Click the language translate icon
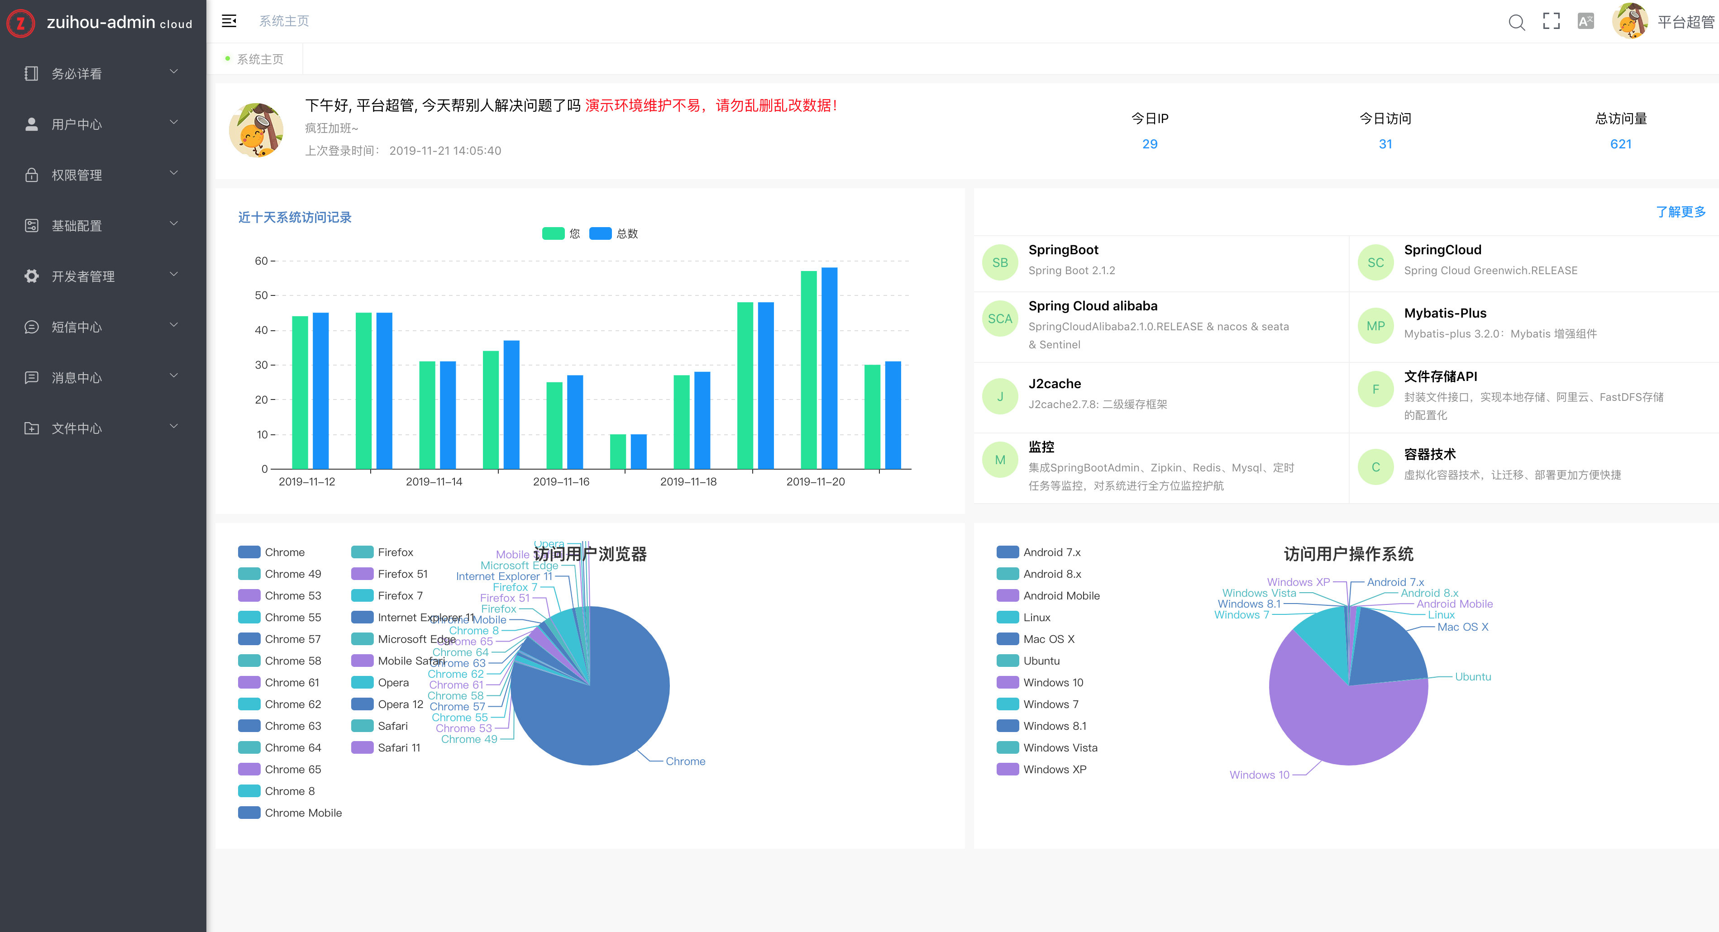The width and height of the screenshot is (1719, 932). click(x=1585, y=21)
